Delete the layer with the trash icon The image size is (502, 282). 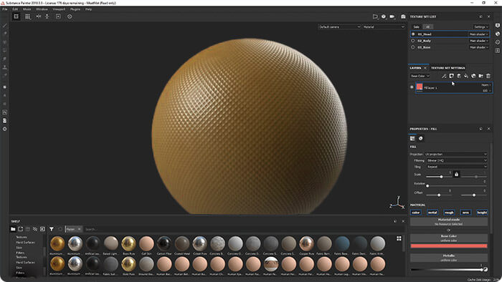pyautogui.click(x=488, y=76)
